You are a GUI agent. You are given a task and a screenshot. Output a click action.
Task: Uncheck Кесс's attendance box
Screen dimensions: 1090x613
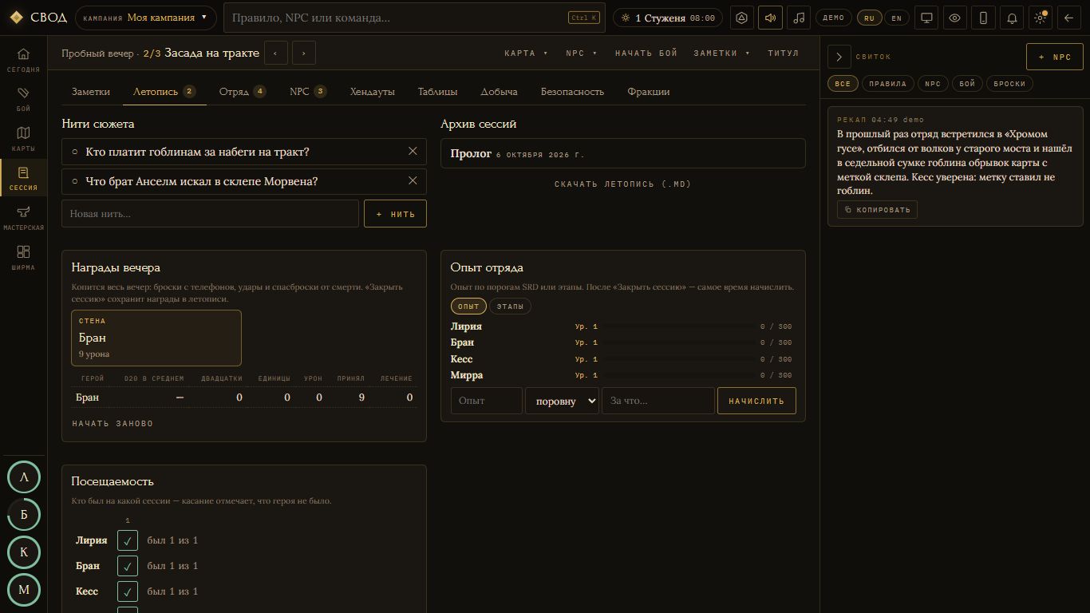tap(128, 591)
